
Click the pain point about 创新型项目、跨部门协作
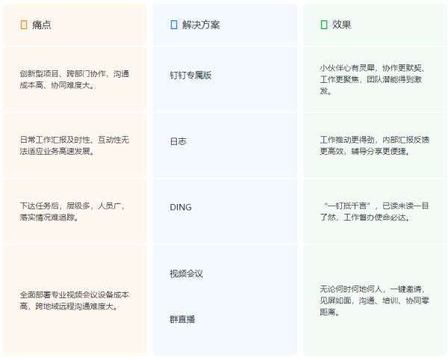pos(74,79)
